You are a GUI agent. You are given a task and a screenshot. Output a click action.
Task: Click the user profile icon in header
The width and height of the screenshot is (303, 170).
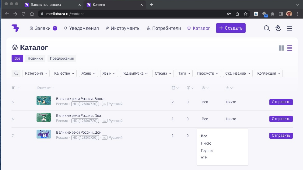click(x=278, y=28)
